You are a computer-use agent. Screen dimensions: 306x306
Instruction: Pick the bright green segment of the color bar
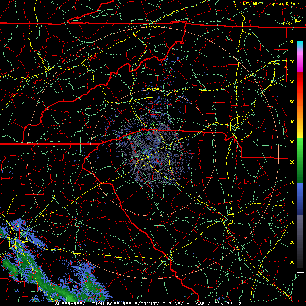coord(300,146)
